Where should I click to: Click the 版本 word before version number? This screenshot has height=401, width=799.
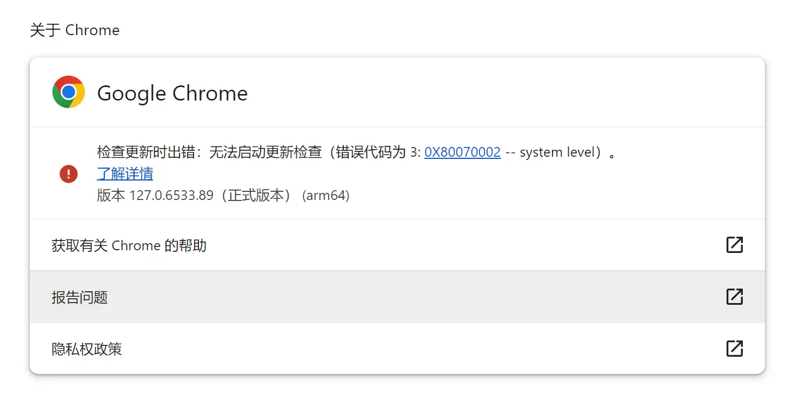click(x=111, y=195)
